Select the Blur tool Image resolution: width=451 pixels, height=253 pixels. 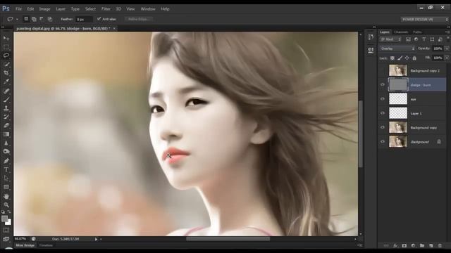pos(6,143)
